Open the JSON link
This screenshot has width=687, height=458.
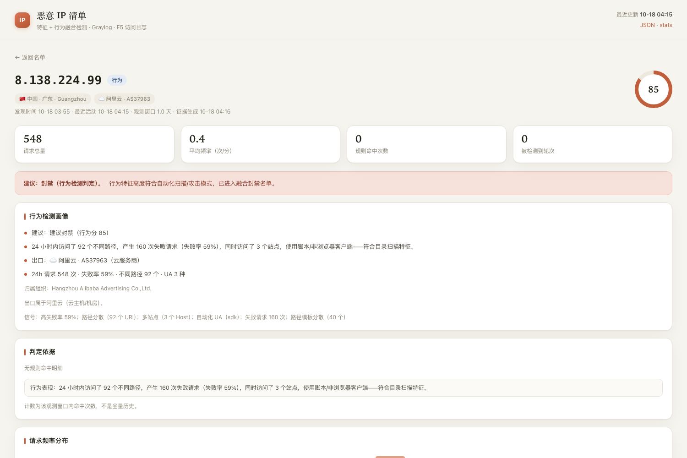(647, 25)
